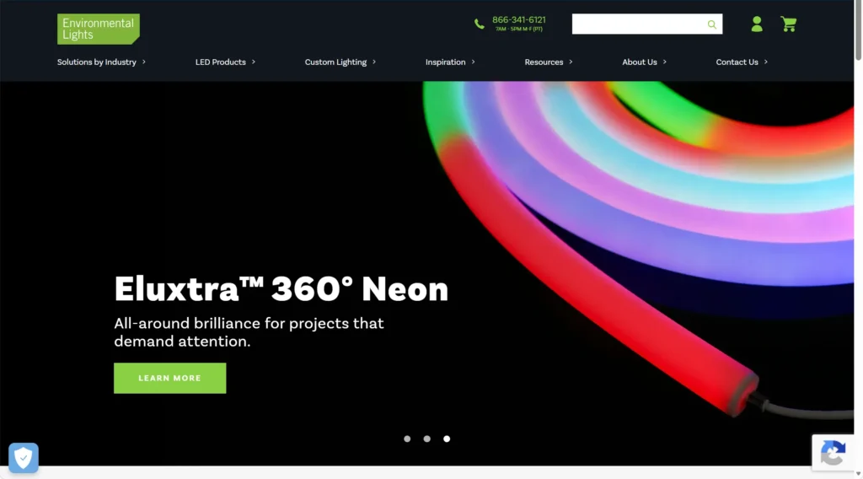Screen dimensions: 863x479
Task: Click the Learn More button
Action: pyautogui.click(x=170, y=379)
